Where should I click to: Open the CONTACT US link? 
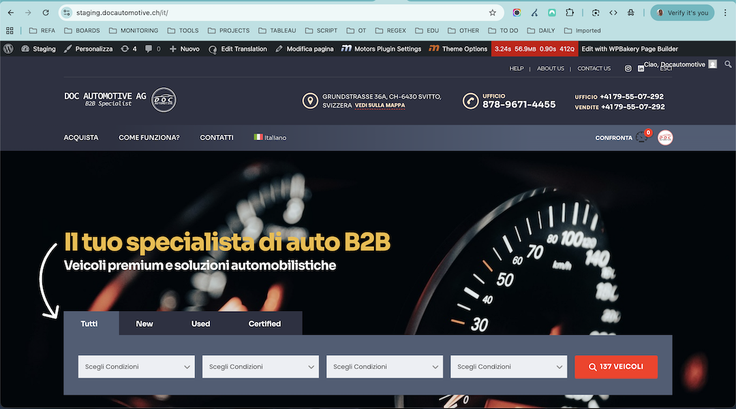pyautogui.click(x=594, y=69)
